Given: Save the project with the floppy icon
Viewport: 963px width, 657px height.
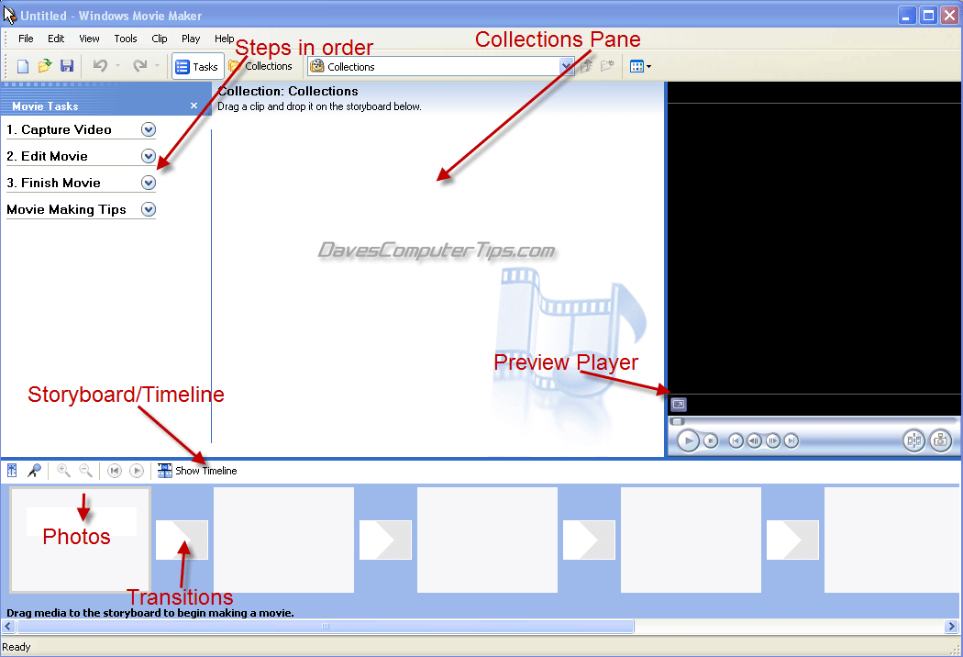Looking at the screenshot, I should (x=66, y=66).
